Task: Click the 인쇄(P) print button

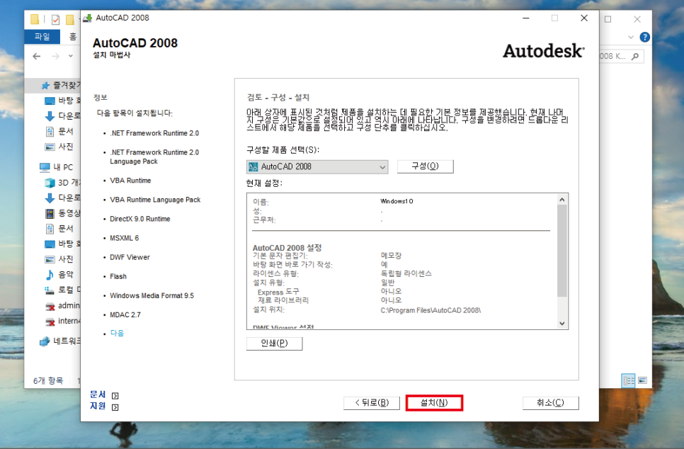Action: 275,343
